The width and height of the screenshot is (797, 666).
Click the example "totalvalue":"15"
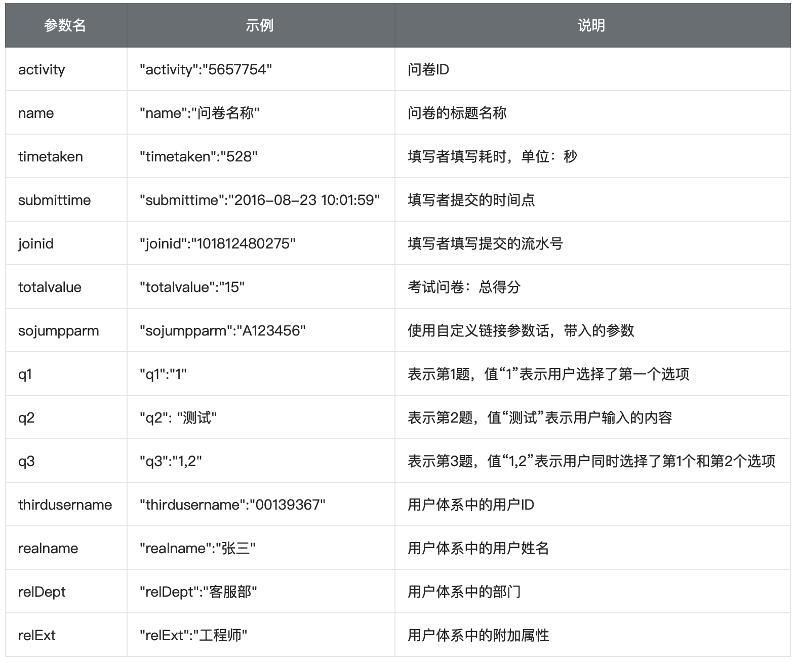(192, 287)
